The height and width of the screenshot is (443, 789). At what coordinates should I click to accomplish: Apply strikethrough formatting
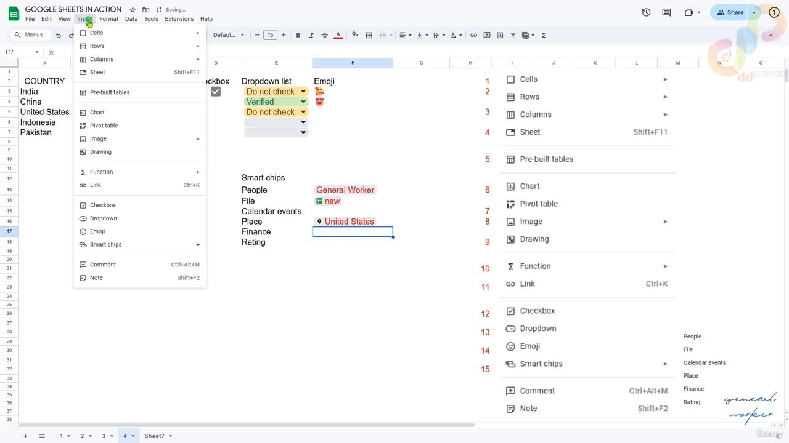[325, 36]
